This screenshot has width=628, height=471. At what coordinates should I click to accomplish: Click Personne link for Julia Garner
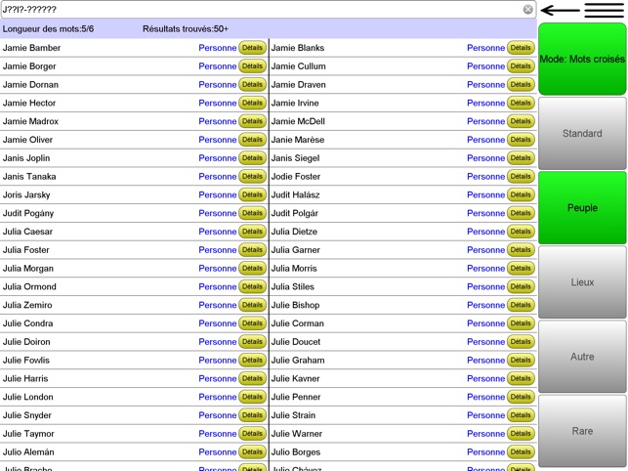click(485, 250)
